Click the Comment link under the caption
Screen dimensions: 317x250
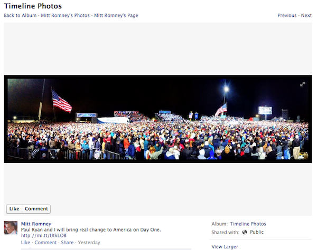(45, 242)
